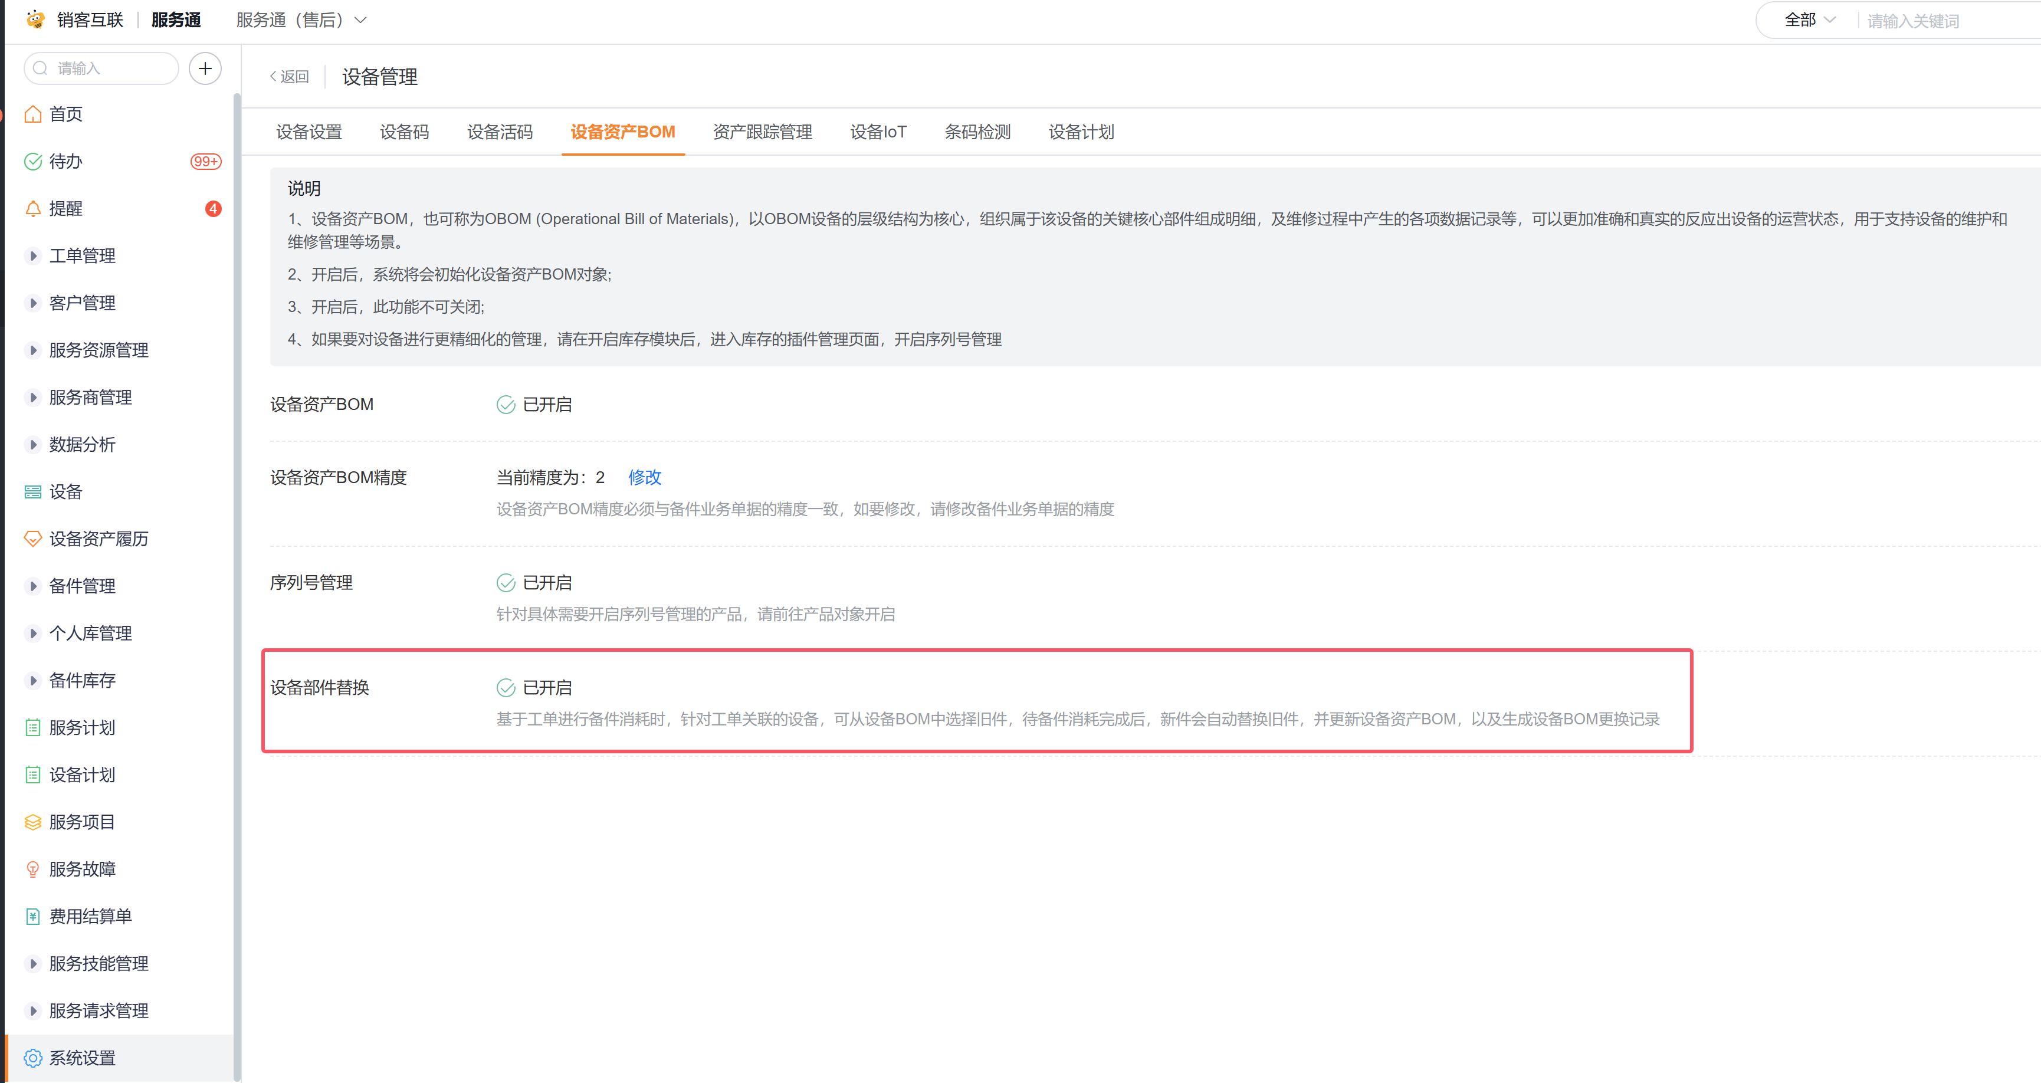Click the plus button beside sidebar search

[205, 68]
